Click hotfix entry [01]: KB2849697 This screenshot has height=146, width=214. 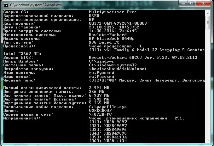(108, 122)
